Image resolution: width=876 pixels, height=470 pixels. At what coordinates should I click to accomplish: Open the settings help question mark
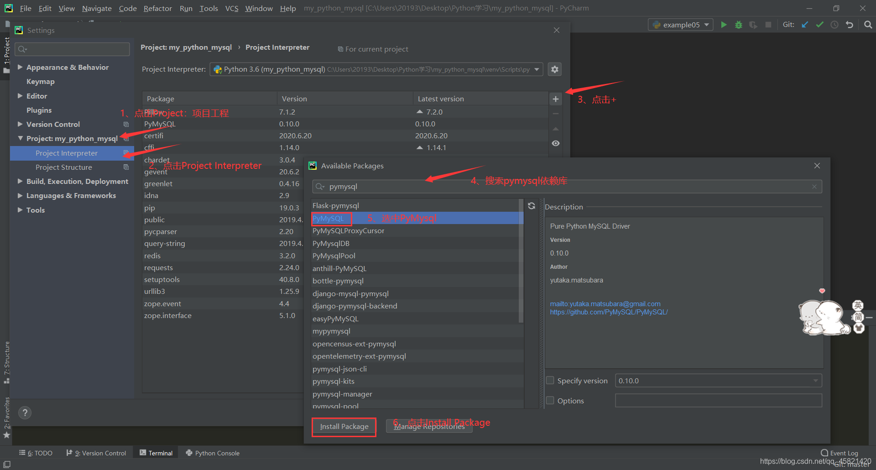25,413
